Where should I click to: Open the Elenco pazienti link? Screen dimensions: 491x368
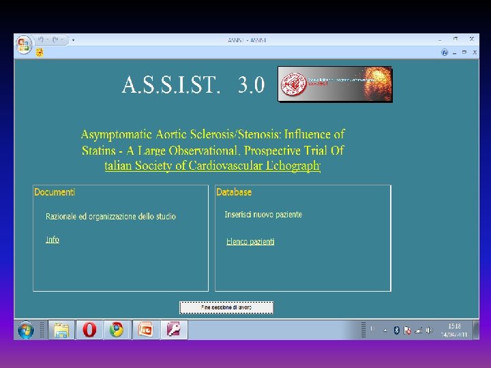[250, 241]
